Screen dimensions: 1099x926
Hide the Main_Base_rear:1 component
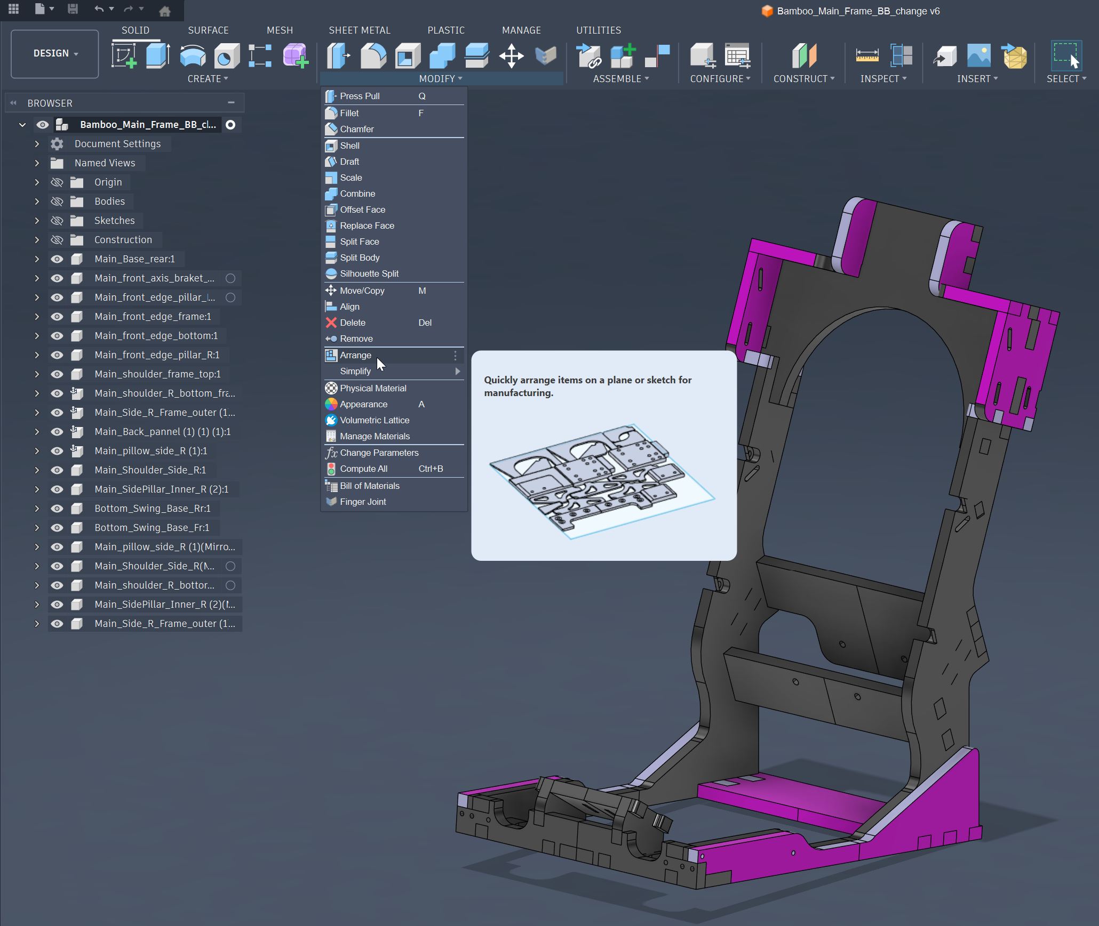(57, 259)
